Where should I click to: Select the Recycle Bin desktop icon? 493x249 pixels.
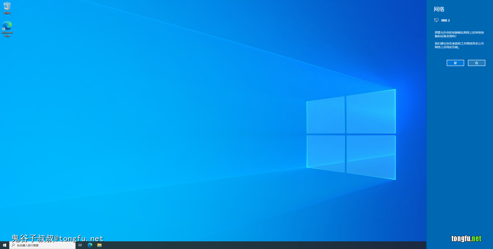click(7, 6)
